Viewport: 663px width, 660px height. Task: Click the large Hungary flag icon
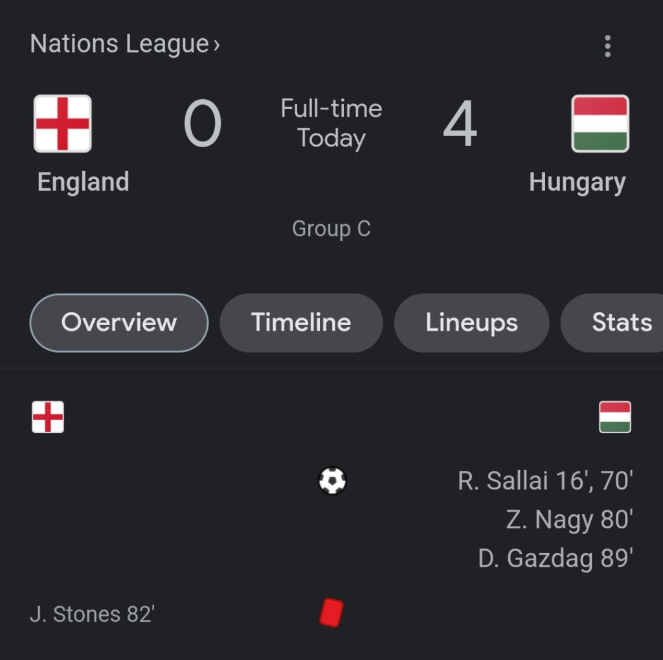tap(600, 123)
